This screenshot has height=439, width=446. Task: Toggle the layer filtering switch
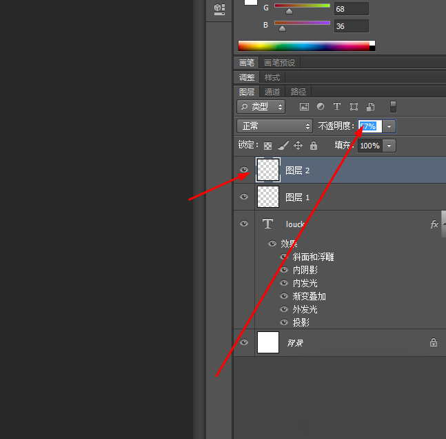coord(393,107)
